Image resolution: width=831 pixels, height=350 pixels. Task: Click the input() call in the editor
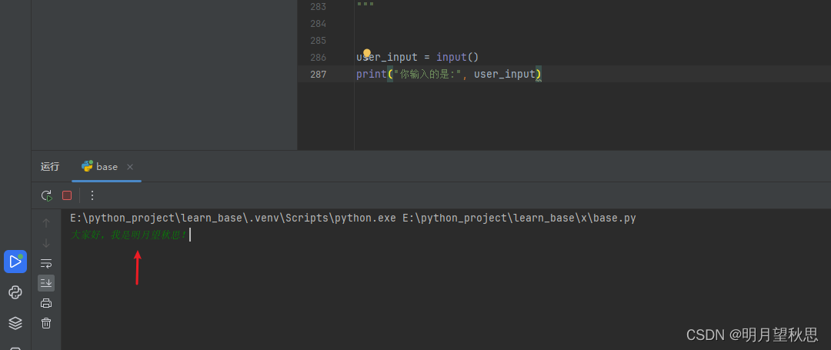click(x=457, y=57)
